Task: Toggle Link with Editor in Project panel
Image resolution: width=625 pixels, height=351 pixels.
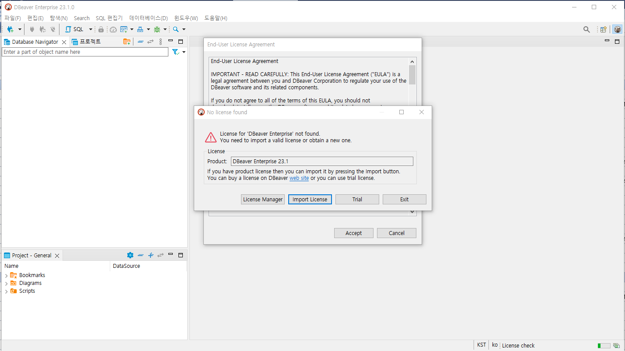Action: click(161, 255)
